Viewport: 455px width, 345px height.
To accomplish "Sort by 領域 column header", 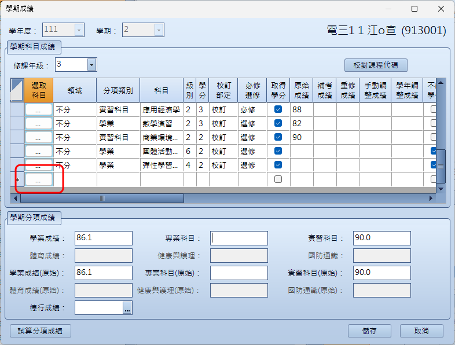I will point(75,90).
